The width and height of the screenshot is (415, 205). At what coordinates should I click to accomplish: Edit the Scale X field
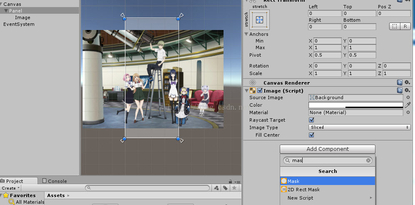[328, 73]
